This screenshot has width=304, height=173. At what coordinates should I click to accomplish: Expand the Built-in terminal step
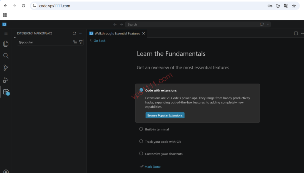(157, 129)
